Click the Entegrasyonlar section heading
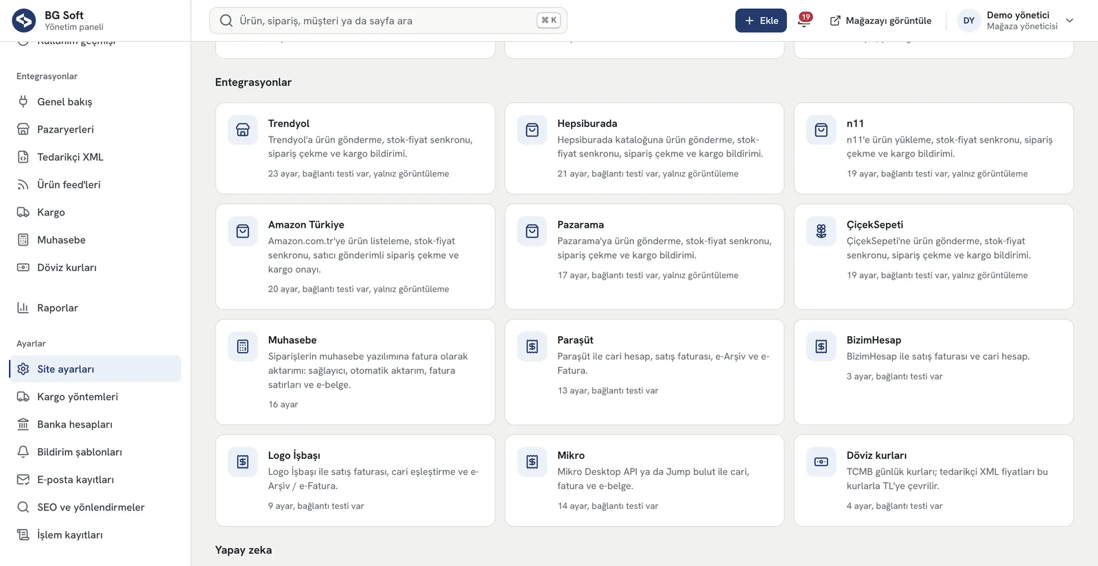The height and width of the screenshot is (566, 1098). tap(253, 82)
